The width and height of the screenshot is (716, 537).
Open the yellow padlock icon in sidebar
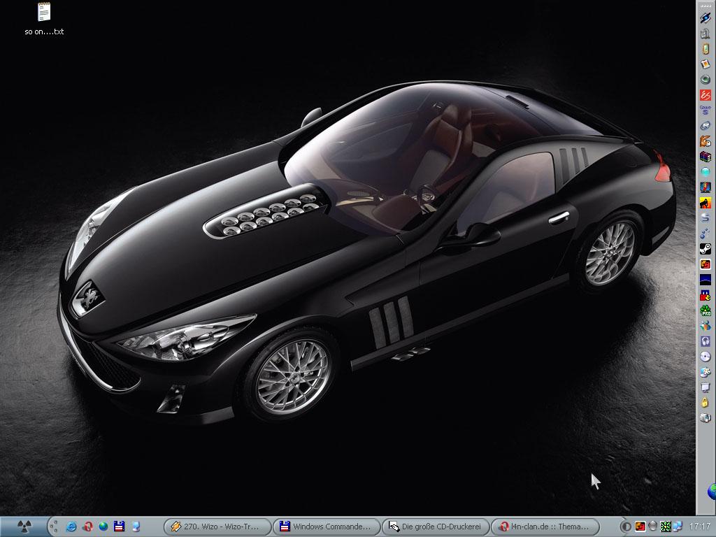[x=706, y=402]
